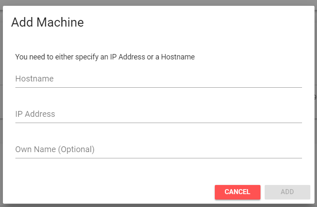Focus the IP Address text field
The width and height of the screenshot is (317, 207).
click(x=158, y=114)
